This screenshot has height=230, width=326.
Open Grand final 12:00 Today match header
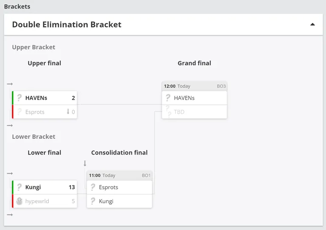[194, 86]
